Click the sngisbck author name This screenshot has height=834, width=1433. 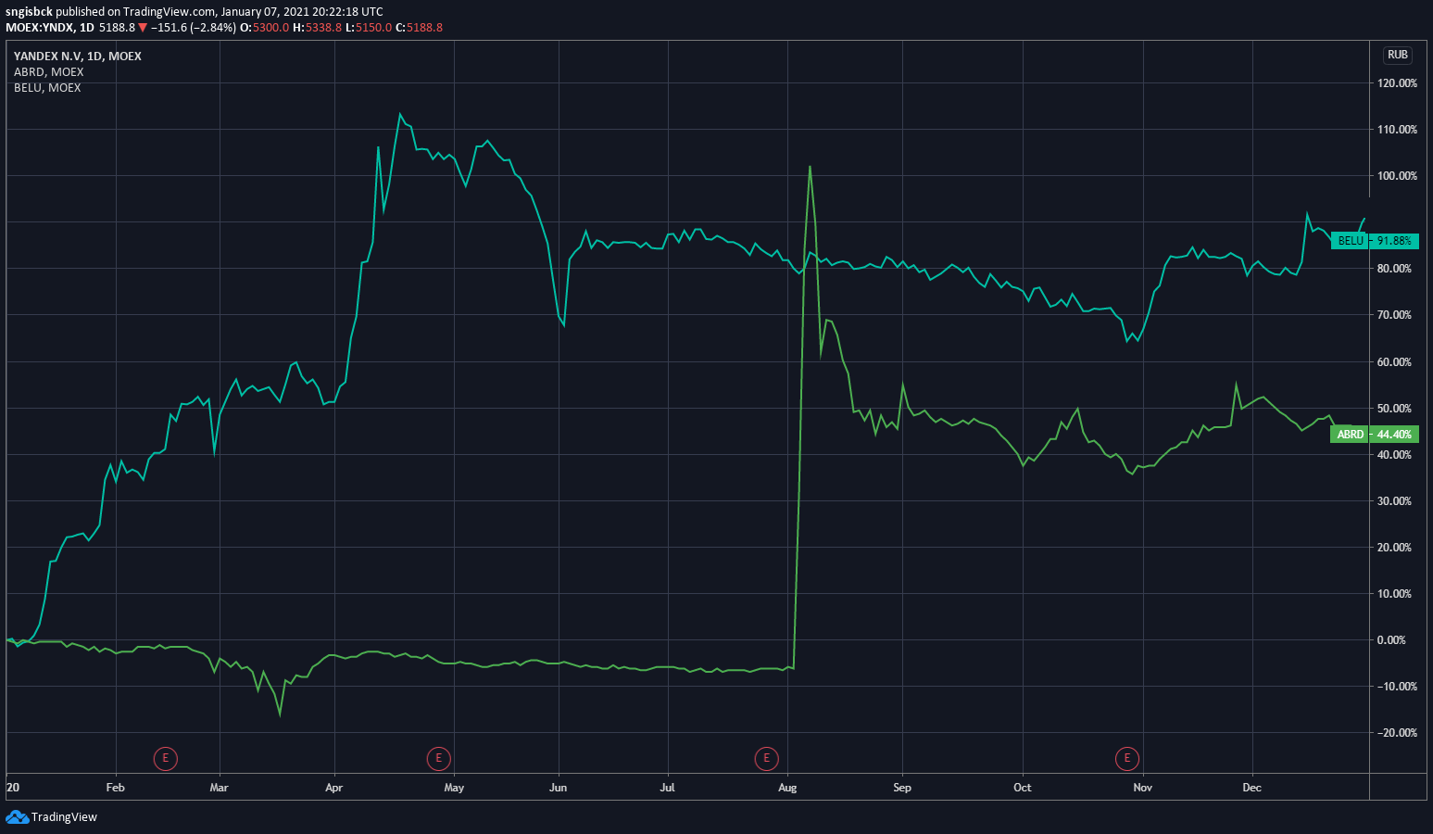point(29,12)
